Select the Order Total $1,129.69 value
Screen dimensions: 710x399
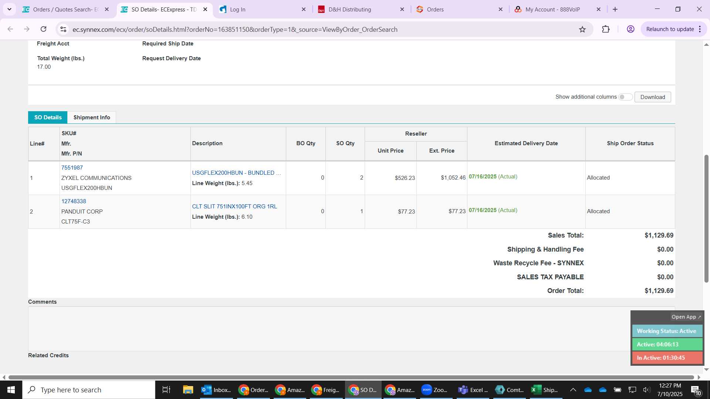[x=659, y=291]
